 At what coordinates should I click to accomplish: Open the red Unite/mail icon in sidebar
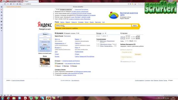pyautogui.click(x=1, y=9)
